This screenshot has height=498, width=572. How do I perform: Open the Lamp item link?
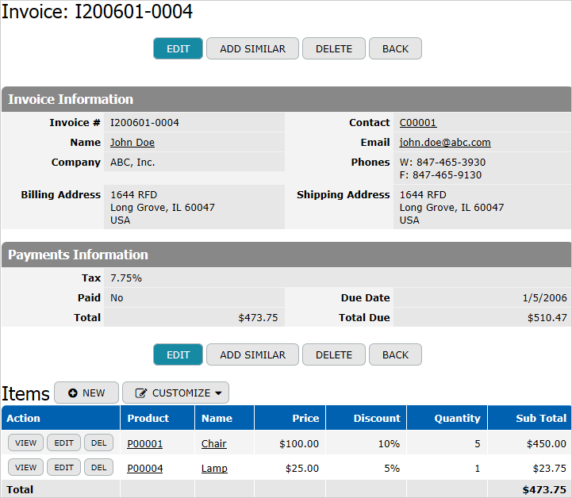(214, 469)
